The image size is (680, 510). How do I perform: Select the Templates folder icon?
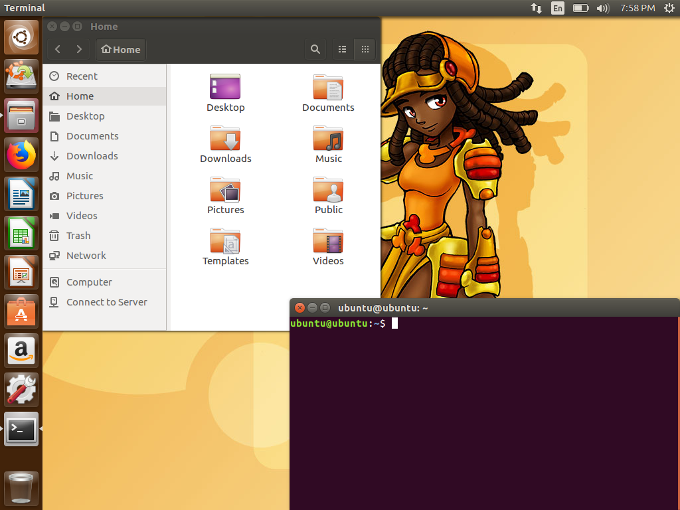(225, 240)
